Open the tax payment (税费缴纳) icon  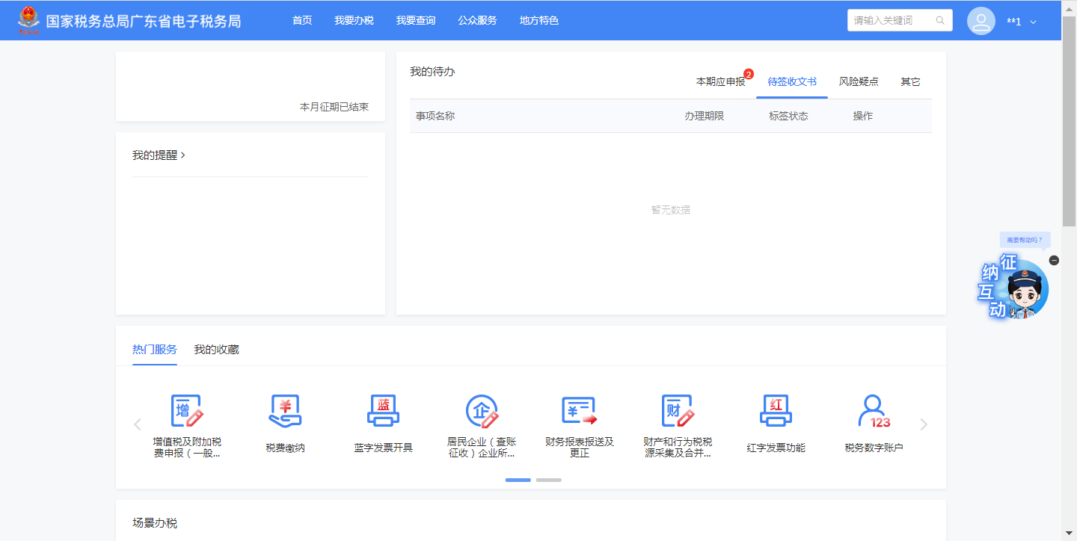point(285,411)
